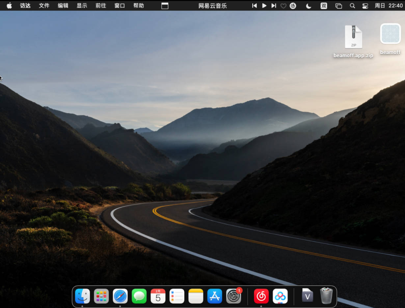Open System Settings with the notification badge

[x=233, y=296]
